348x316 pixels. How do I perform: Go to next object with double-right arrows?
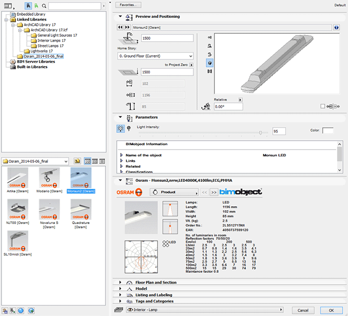coord(127,27)
